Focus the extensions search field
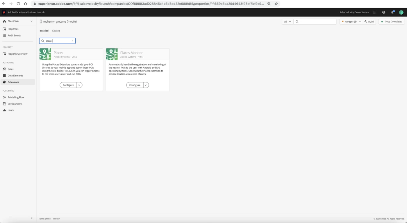The image size is (407, 223). (x=58, y=41)
